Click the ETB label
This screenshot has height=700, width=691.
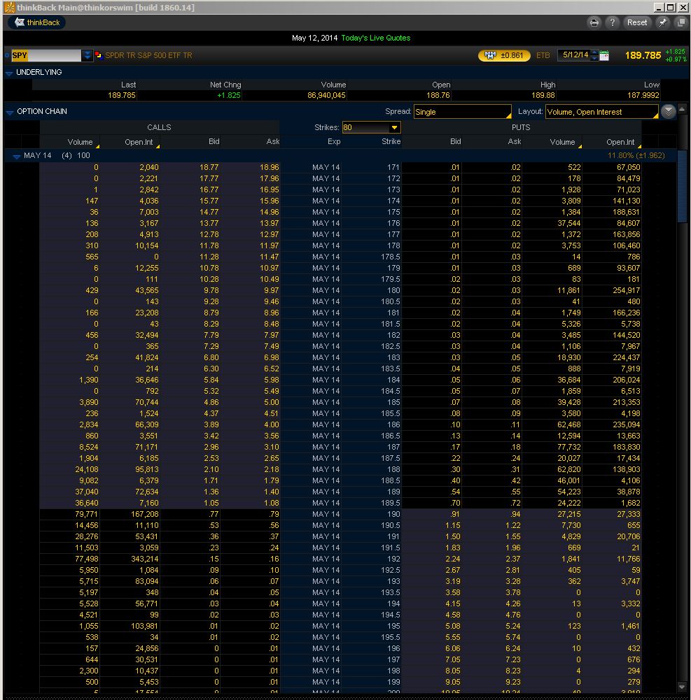pos(543,55)
